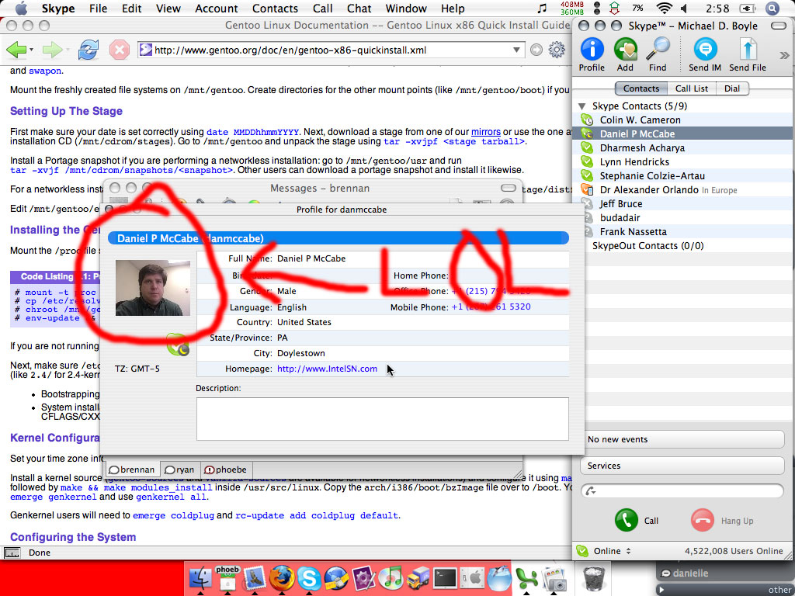The width and height of the screenshot is (795, 596).
Task: Click the phoeb chat icon in Dock
Action: coord(227,577)
